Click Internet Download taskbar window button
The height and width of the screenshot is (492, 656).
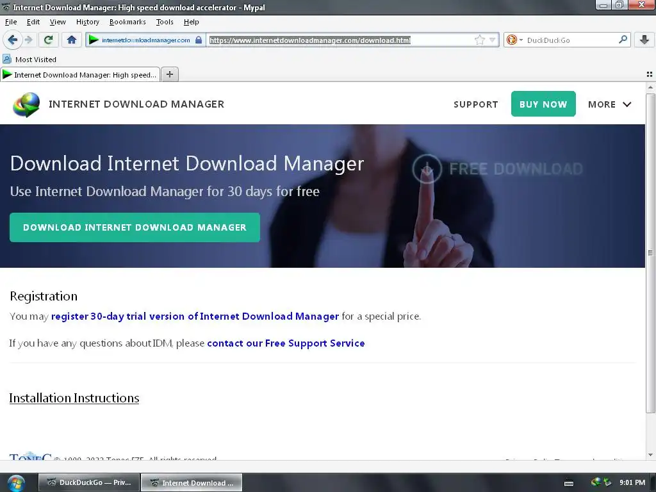(191, 482)
